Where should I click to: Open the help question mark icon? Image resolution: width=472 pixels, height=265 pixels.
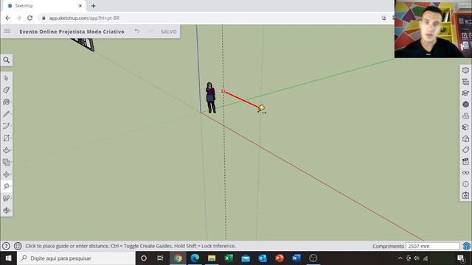[x=6, y=246]
